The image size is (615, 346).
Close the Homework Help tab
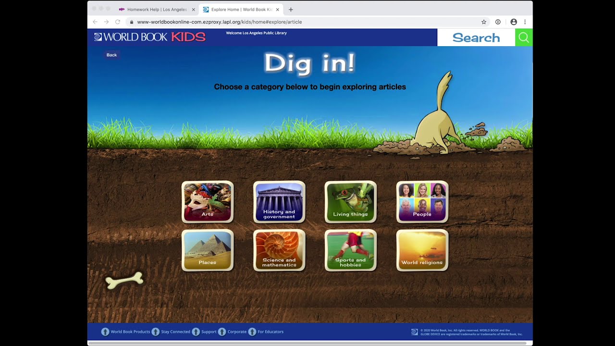[194, 10]
